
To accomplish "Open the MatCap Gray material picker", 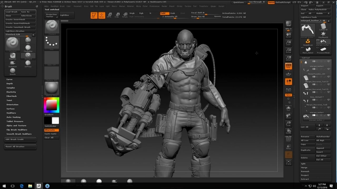I will 52,89.
